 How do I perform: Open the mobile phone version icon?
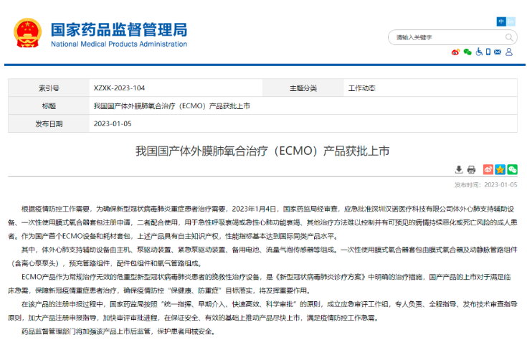490,52
